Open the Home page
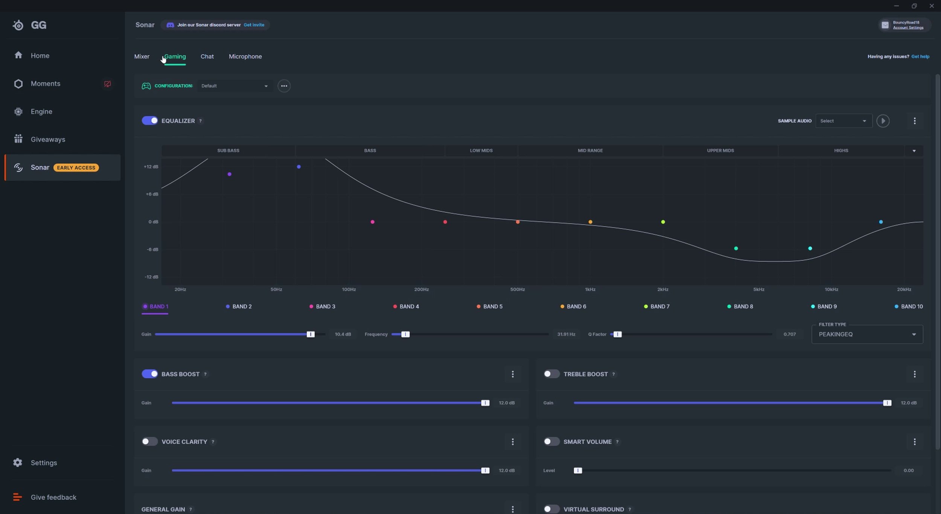The image size is (941, 514). [x=40, y=55]
